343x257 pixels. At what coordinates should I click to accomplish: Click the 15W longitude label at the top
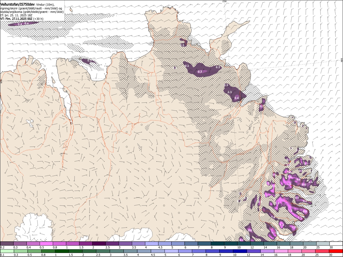click(x=224, y=1)
